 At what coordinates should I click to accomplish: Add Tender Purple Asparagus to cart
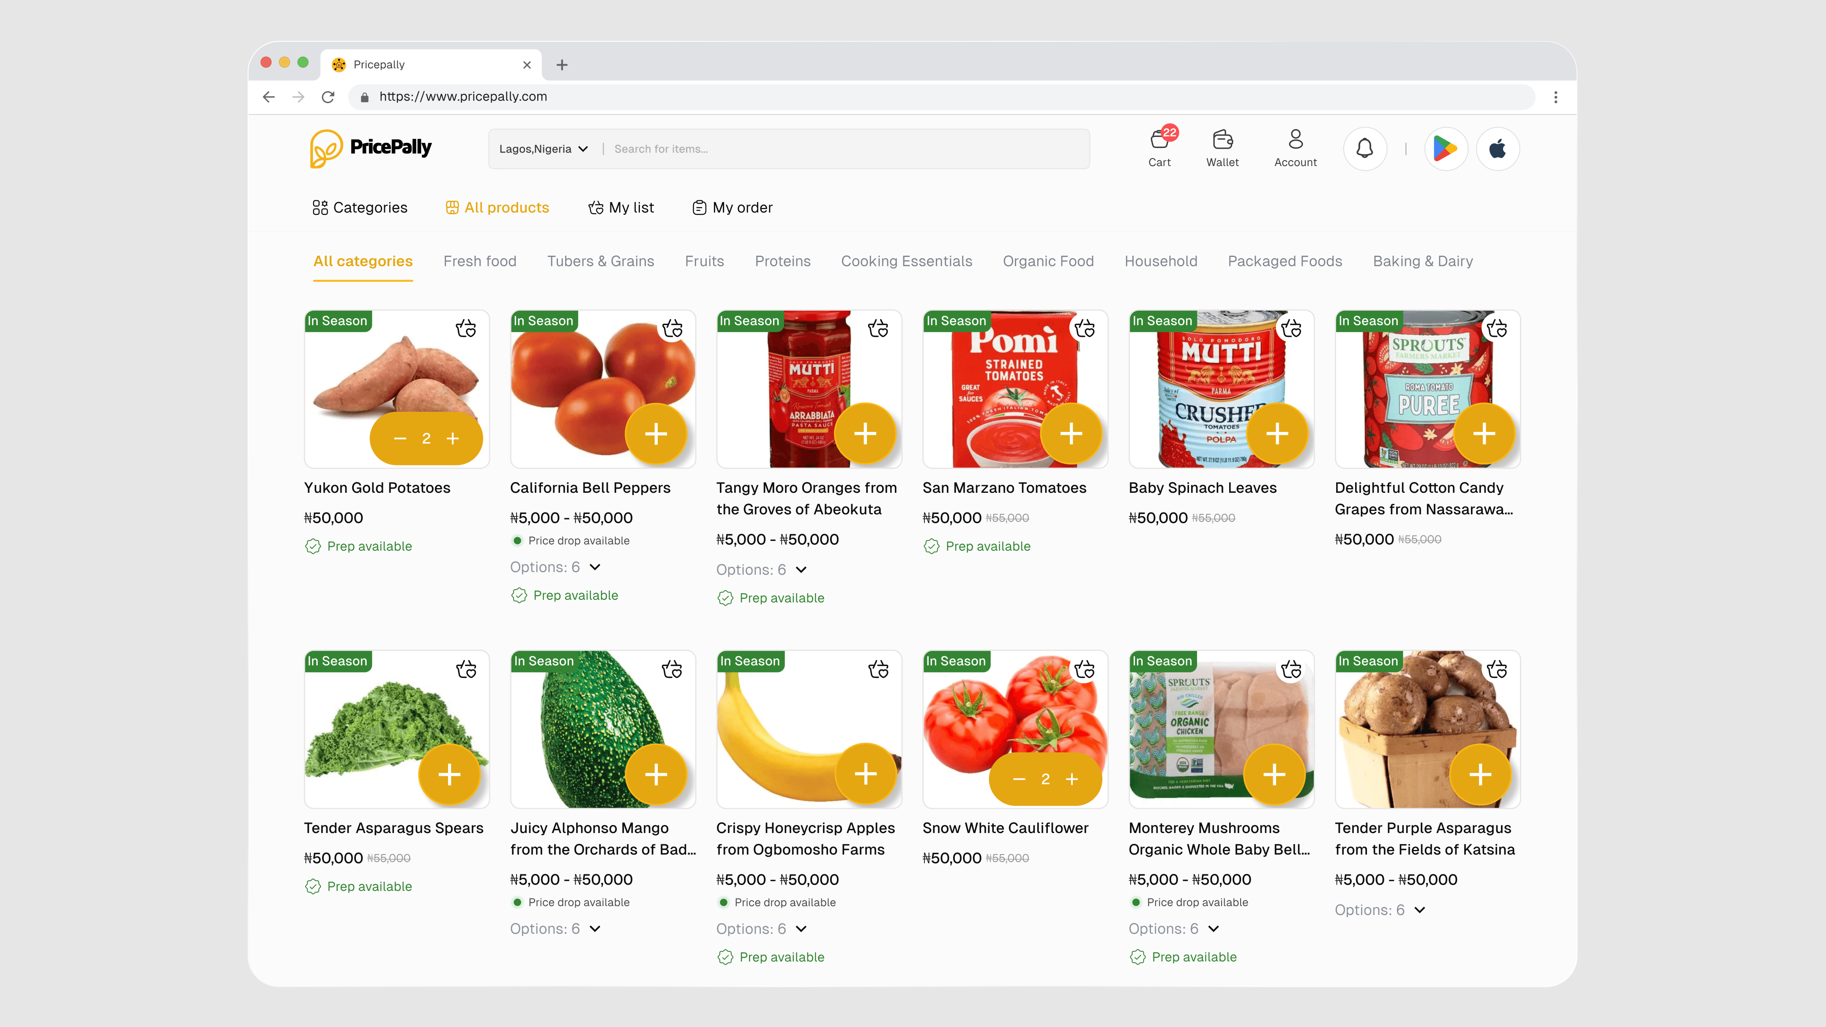click(x=1480, y=775)
